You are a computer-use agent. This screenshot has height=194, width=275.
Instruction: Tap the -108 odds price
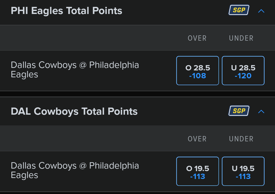197,76
